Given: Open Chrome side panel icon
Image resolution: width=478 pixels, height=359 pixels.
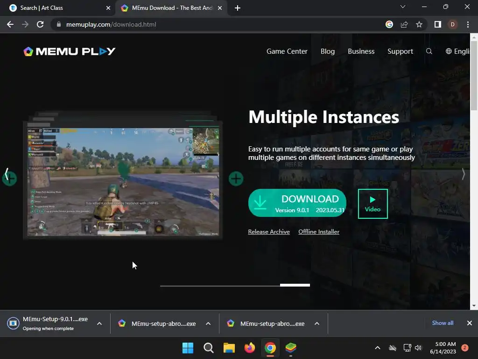Looking at the screenshot, I should pos(438,24).
